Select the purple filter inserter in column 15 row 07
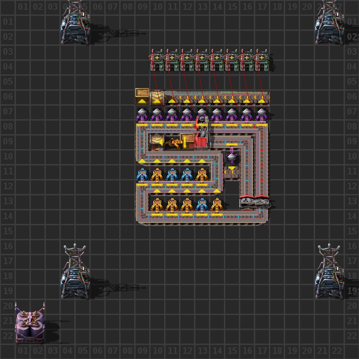Screen dimensions: 359x359 [231, 115]
